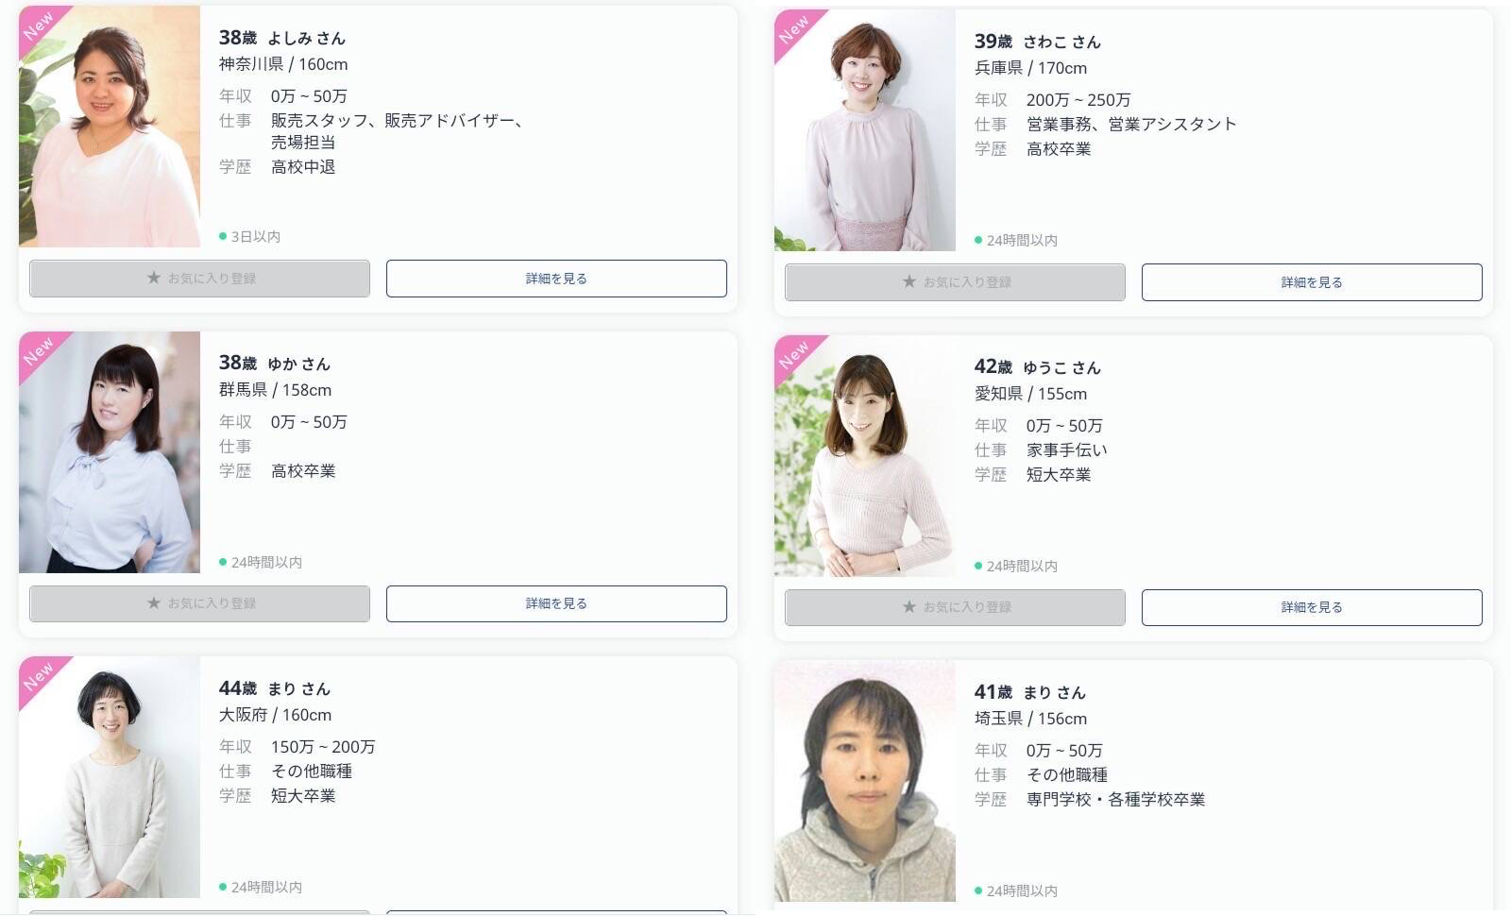Image resolution: width=1511 pixels, height=916 pixels.
Task: Open 詳細を見る for さわこ
Action: pyautogui.click(x=1312, y=282)
